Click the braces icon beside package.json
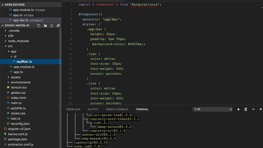 pyautogui.click(x=5, y=139)
